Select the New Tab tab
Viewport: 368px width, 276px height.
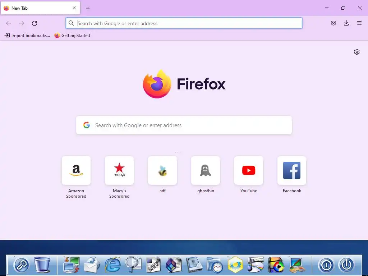point(40,8)
